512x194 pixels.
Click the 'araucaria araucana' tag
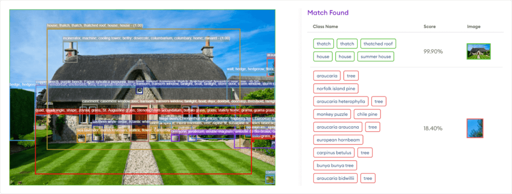338,127
